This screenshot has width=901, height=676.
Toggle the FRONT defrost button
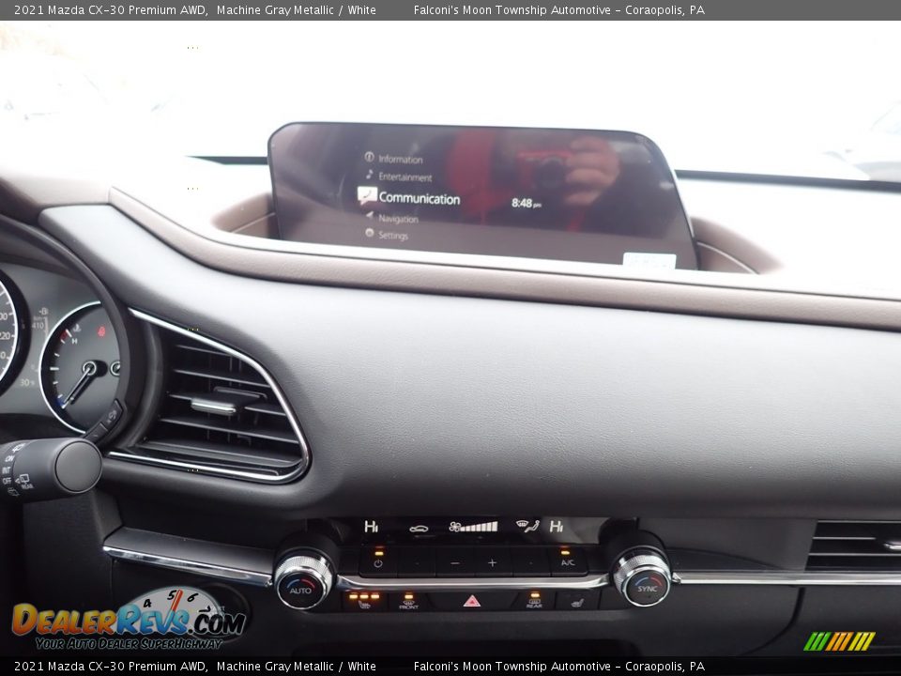[x=408, y=601]
